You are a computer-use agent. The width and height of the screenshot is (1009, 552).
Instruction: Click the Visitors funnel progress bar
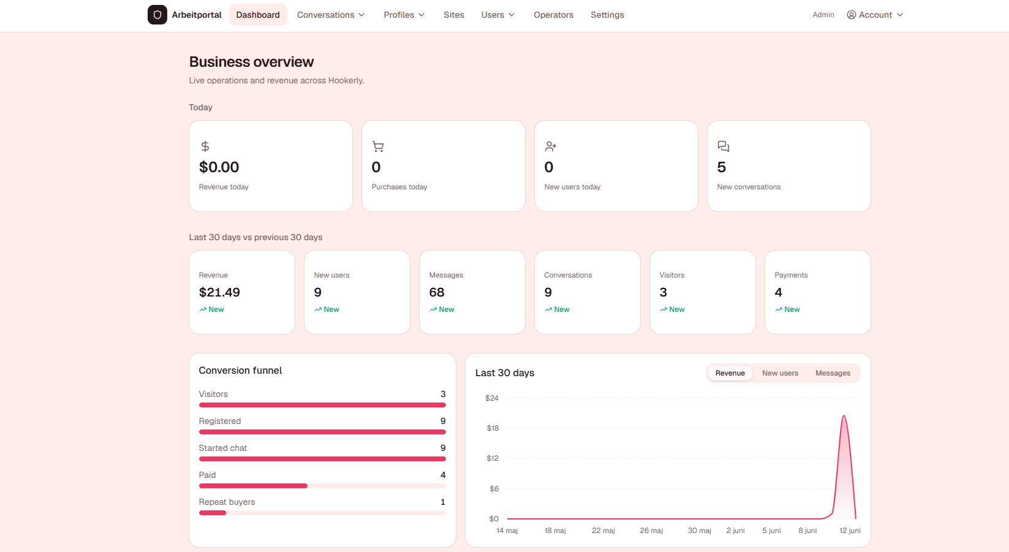tap(322, 405)
